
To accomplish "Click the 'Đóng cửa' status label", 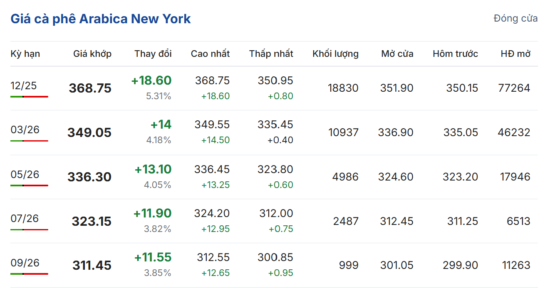I will tap(515, 18).
